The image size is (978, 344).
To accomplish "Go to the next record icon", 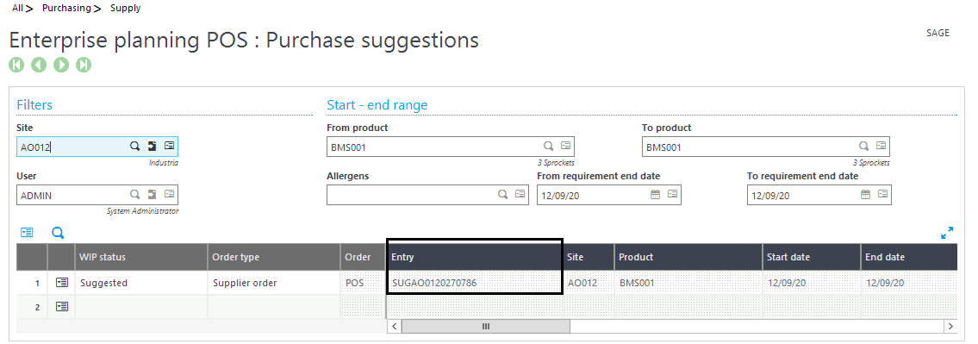I will (61, 65).
